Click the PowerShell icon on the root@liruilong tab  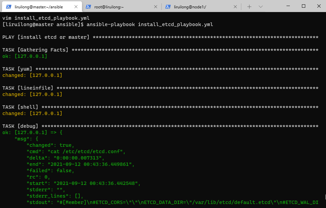tap(88, 7)
